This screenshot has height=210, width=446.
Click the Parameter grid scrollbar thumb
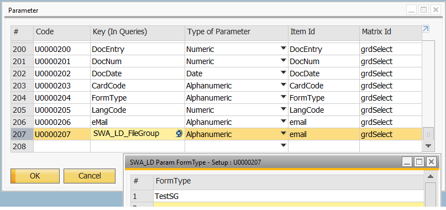(x=428, y=134)
